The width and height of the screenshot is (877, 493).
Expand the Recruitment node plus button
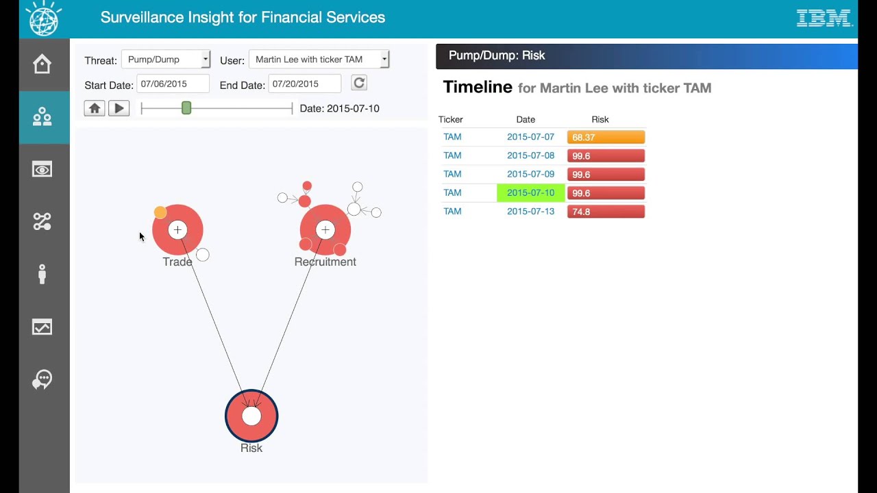tap(325, 230)
